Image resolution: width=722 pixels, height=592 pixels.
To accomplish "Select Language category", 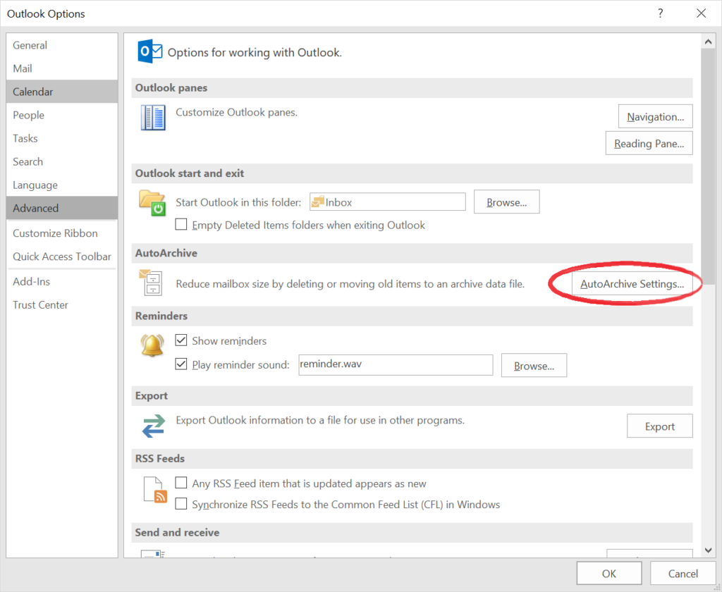I will click(x=62, y=185).
